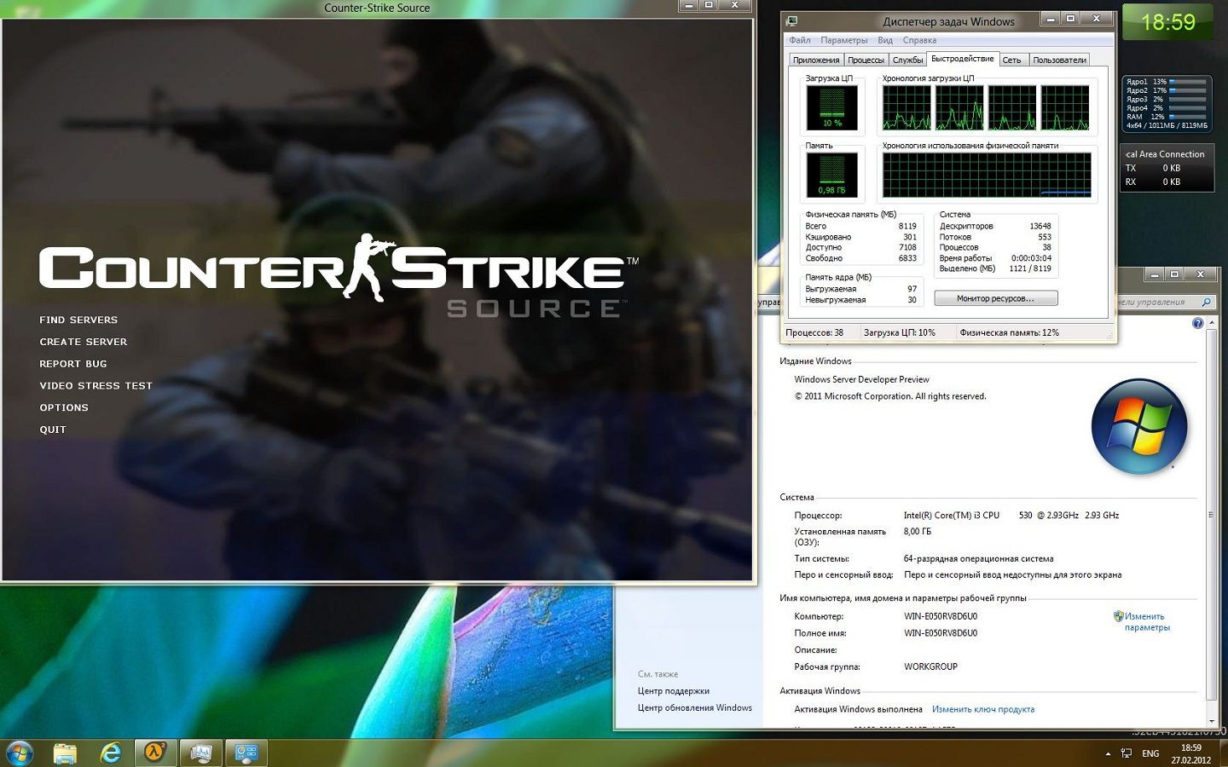Choose Quit in Counter-Strike menu
Image resolution: width=1228 pixels, height=767 pixels.
[x=53, y=430]
